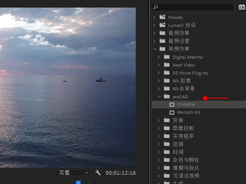
Task: Expand the 音频过渡 folder
Action: coord(154,41)
